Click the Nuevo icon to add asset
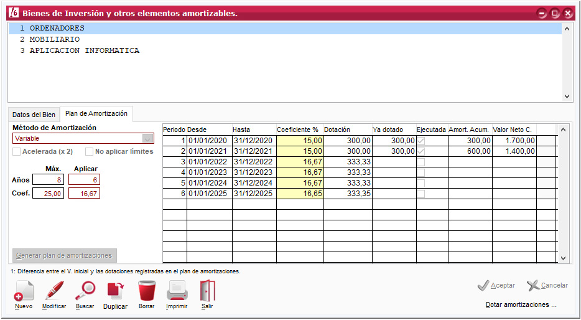The width and height of the screenshot is (581, 320). (24, 291)
